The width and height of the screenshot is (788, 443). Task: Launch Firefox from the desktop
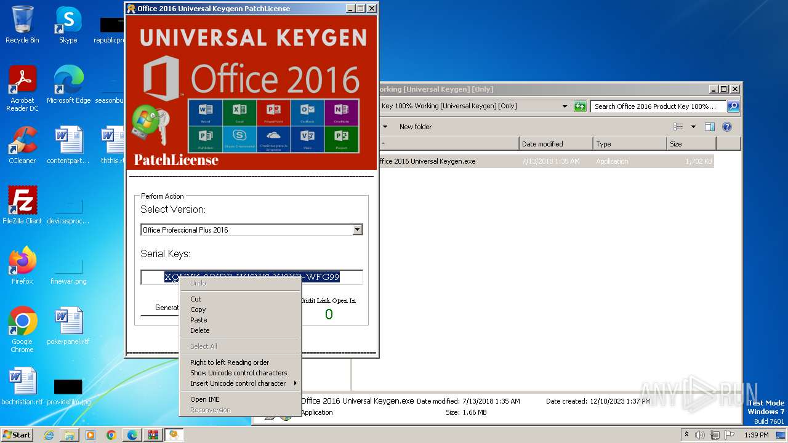pyautogui.click(x=22, y=266)
